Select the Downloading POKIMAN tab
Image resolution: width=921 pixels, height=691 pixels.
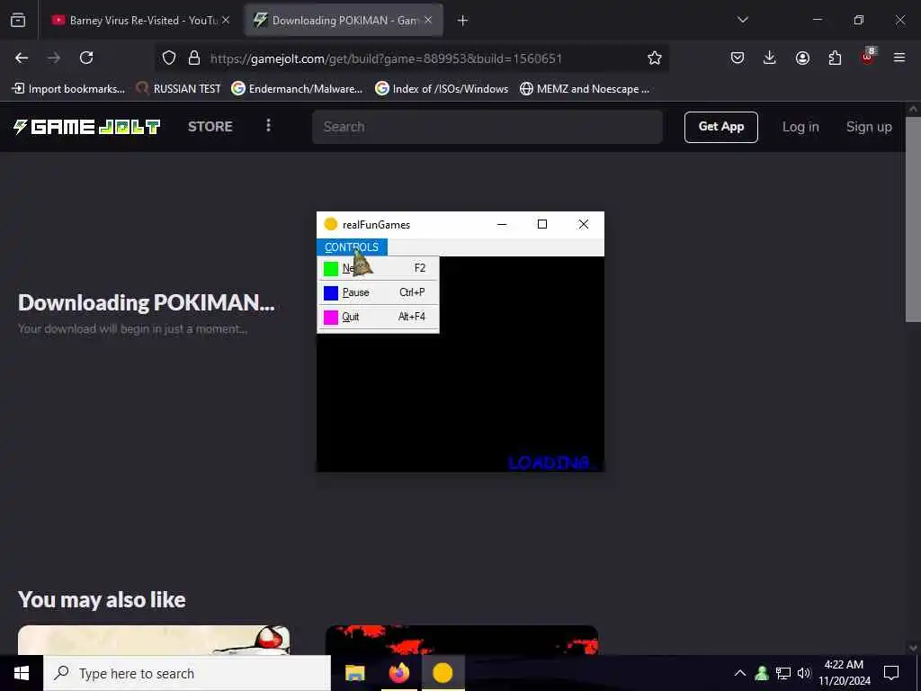(344, 20)
